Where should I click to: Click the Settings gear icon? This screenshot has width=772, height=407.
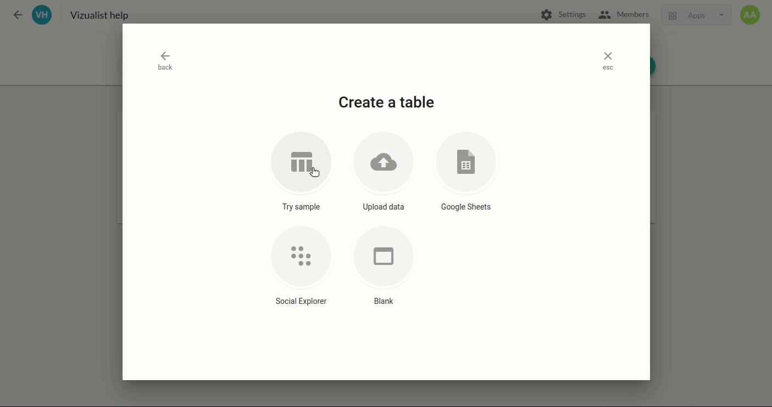pos(546,15)
